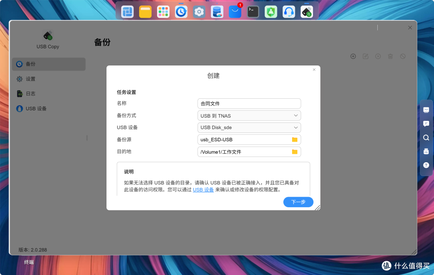Image resolution: width=434 pixels, height=275 pixels.
Task: Select USB 设备 in the sidebar
Action: [x=49, y=109]
